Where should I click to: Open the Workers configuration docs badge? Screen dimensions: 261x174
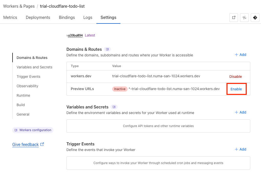pyautogui.click(x=33, y=130)
